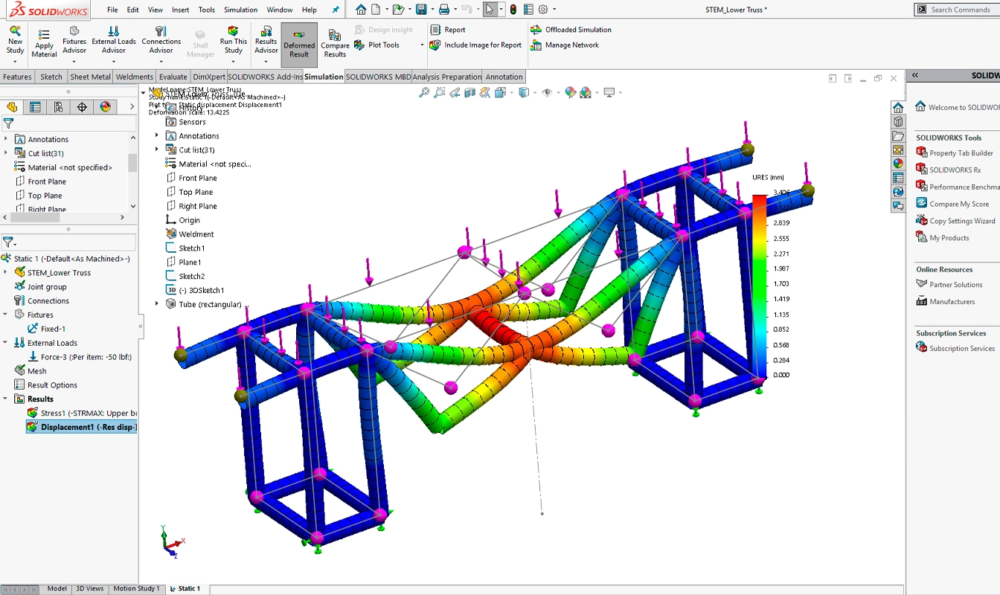Open the DimXpertManager crosshair tab
This screenshot has height=595, width=1000.
[82, 107]
